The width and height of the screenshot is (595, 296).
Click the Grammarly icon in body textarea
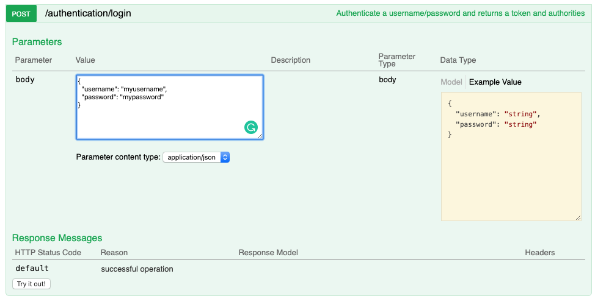click(251, 127)
